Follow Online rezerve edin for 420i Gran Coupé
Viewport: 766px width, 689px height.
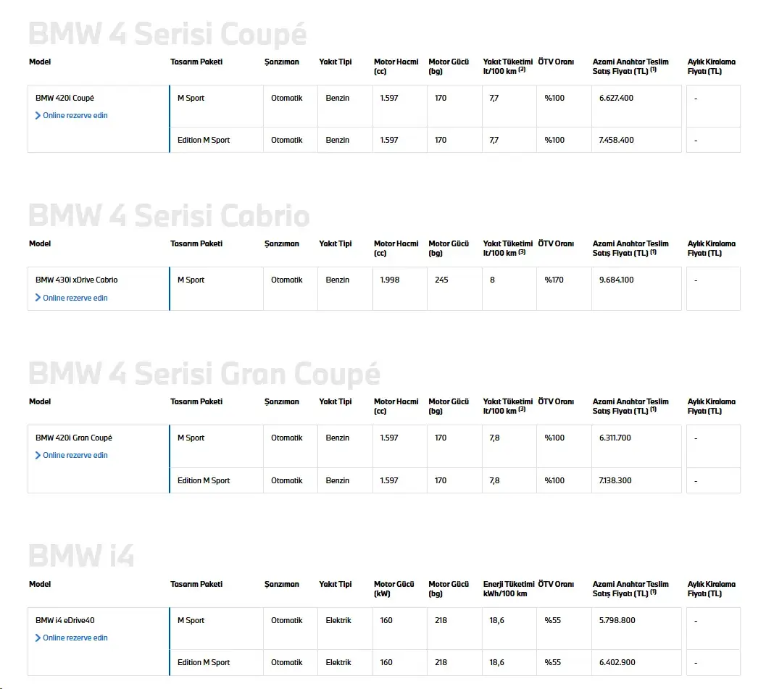coord(75,455)
